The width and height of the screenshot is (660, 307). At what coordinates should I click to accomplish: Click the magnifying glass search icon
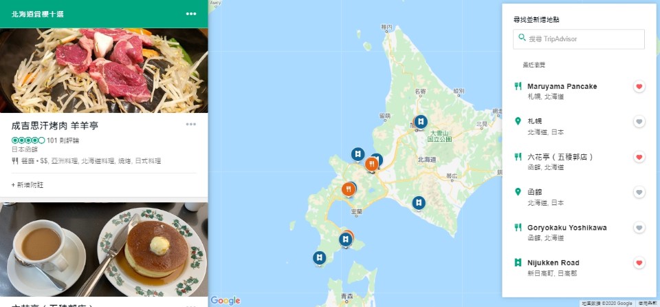[x=522, y=38]
